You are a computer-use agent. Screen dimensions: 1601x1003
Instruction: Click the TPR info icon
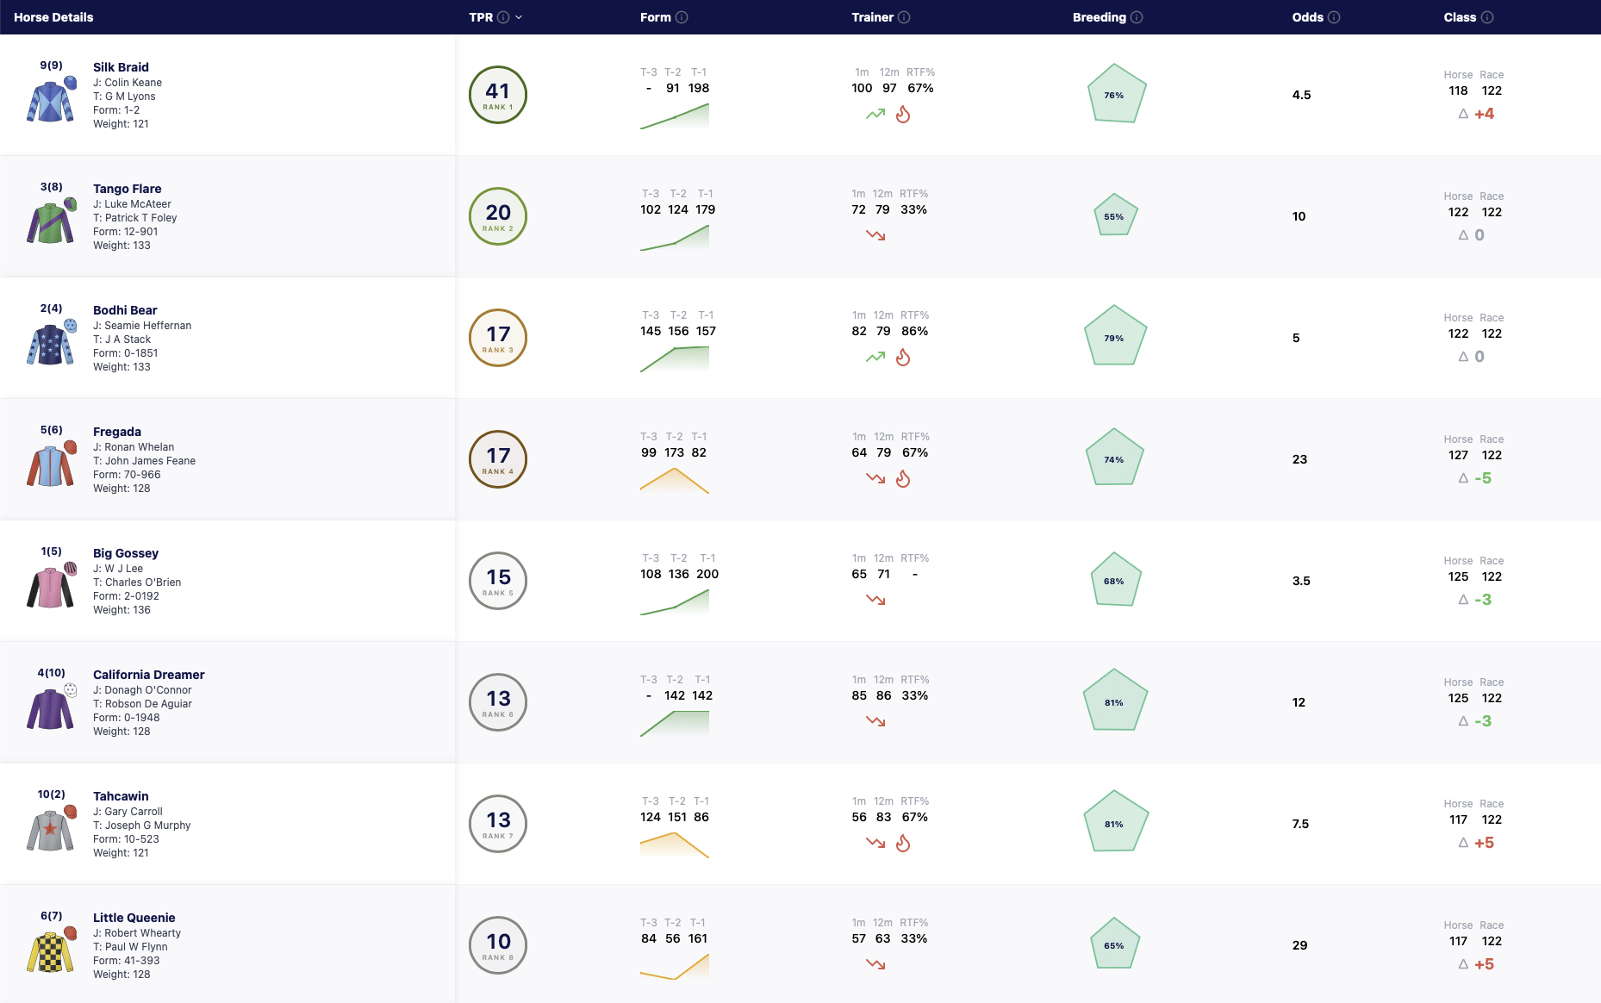click(503, 17)
